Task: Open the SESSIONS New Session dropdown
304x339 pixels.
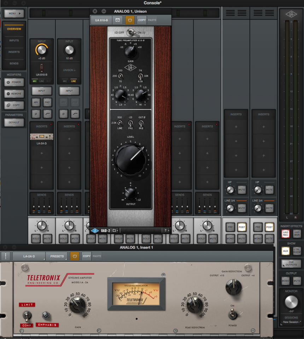Action: coord(291,322)
